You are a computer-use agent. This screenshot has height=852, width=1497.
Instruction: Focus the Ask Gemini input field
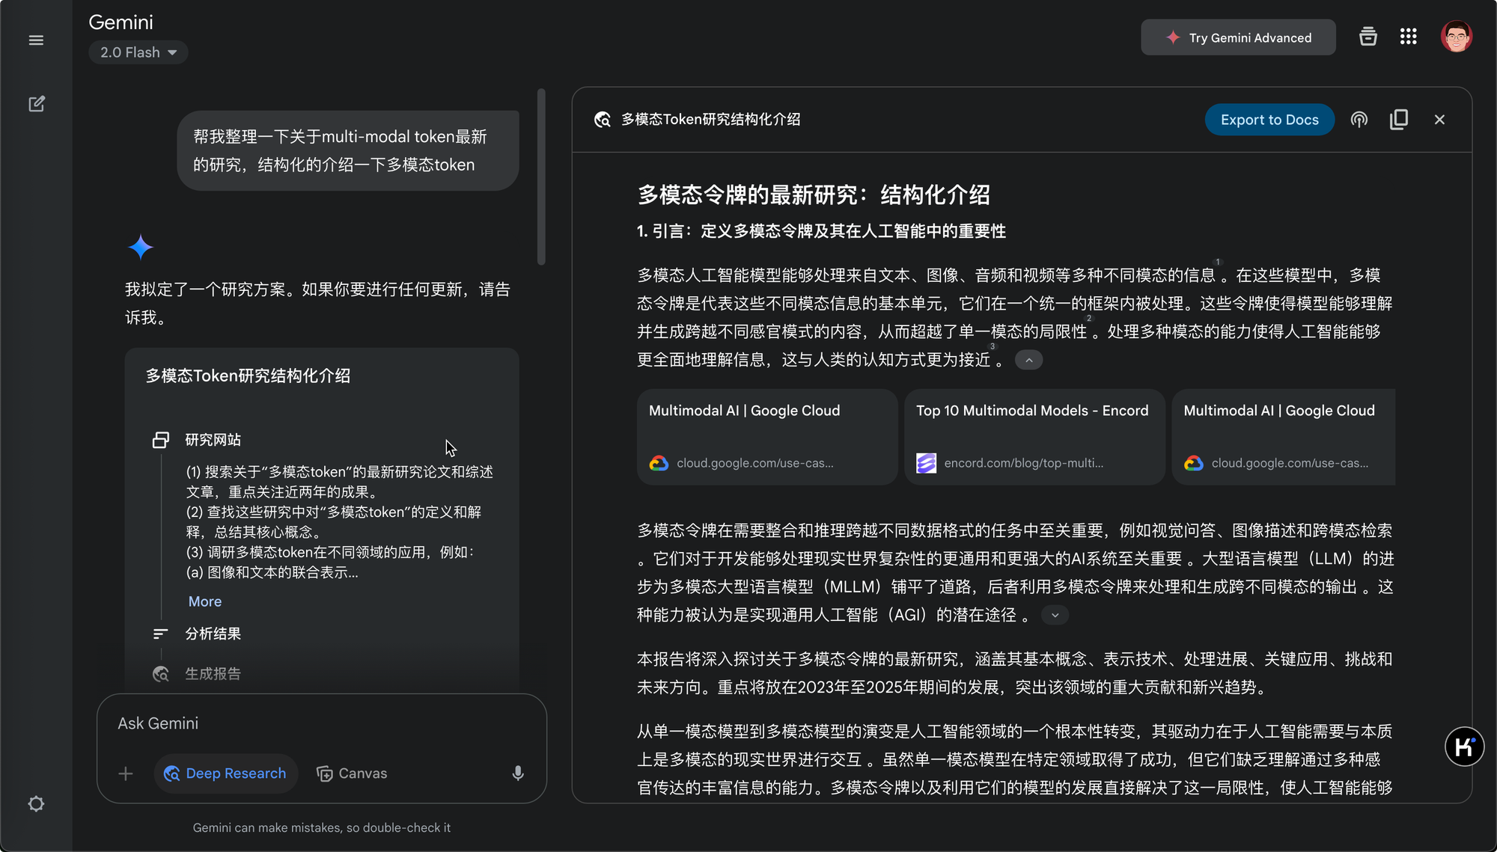[322, 724]
